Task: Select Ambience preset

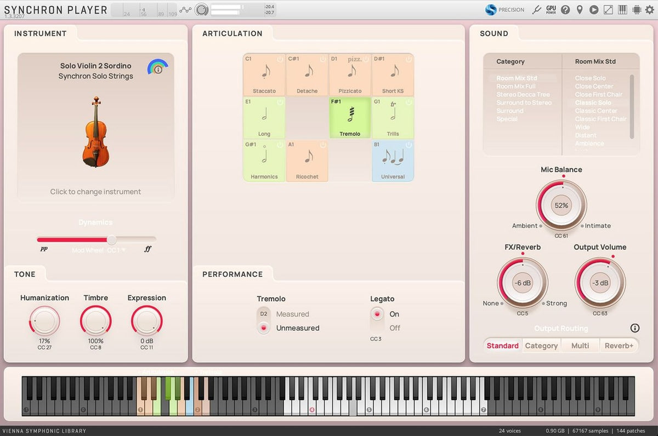Action: (x=589, y=144)
